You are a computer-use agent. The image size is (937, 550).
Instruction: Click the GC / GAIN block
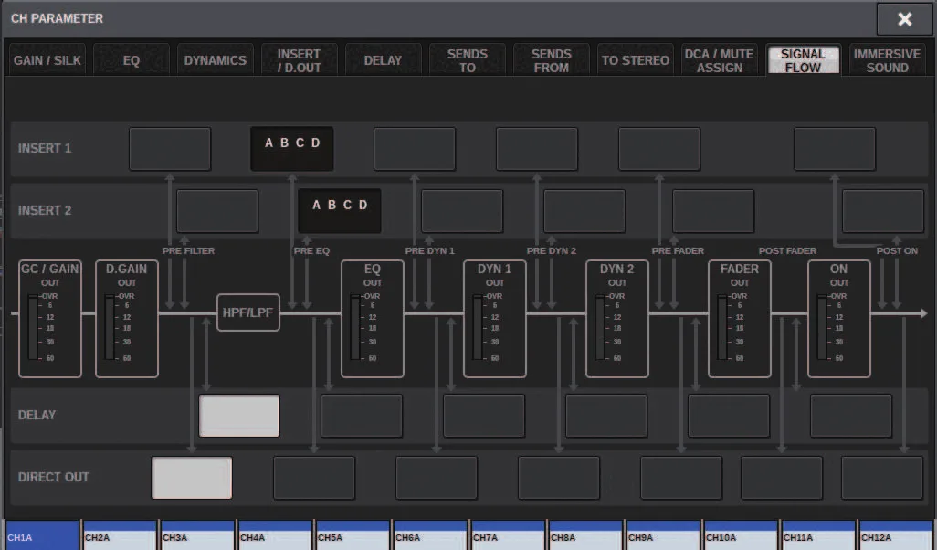[50, 319]
